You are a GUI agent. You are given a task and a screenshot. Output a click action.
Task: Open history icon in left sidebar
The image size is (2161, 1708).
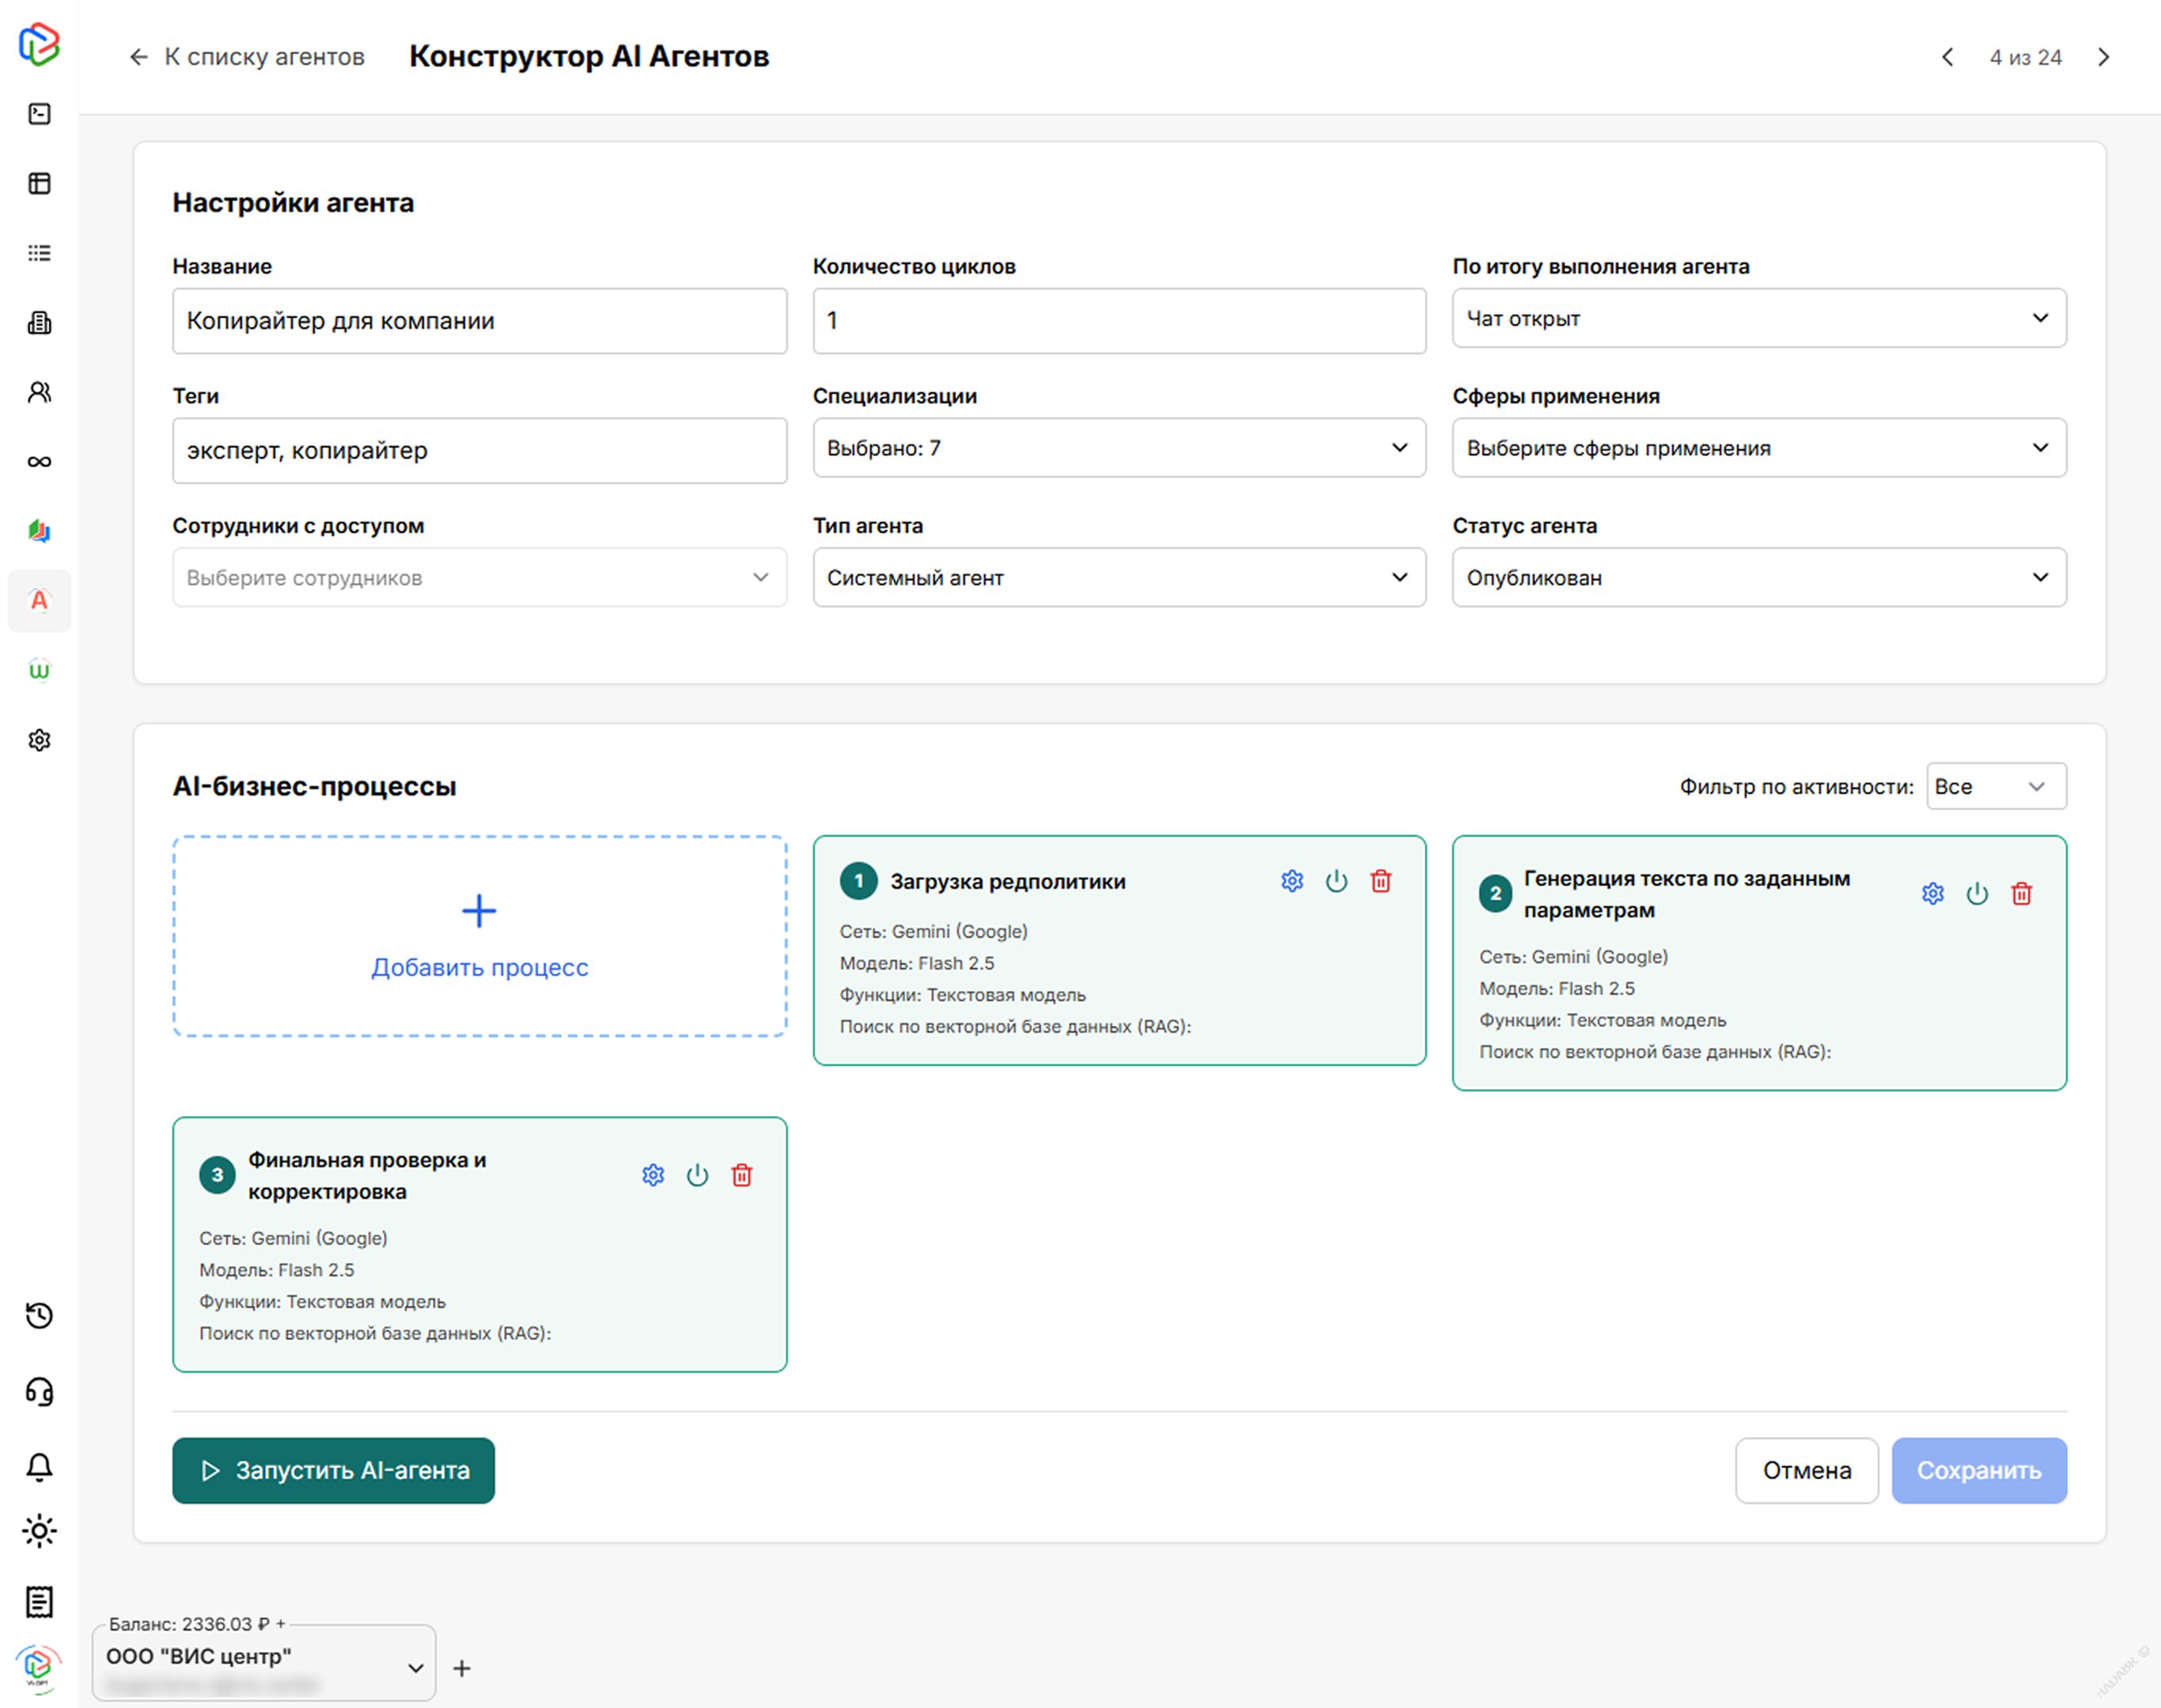coord(39,1316)
